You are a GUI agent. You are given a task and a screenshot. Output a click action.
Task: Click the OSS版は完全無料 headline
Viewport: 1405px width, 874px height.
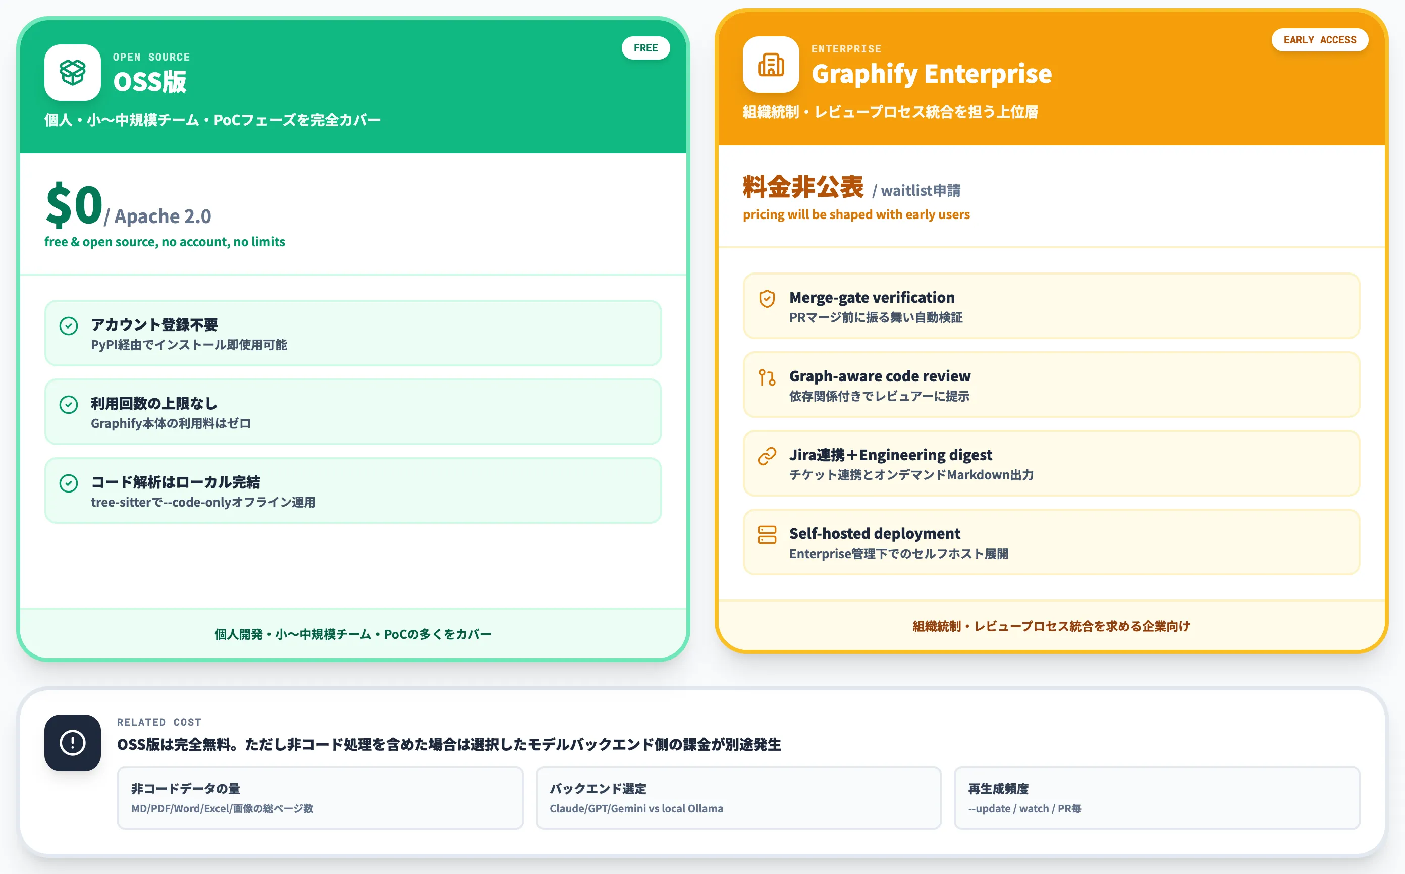(449, 744)
